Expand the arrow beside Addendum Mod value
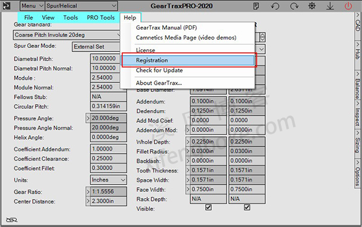362x227 pixels. (188, 130)
